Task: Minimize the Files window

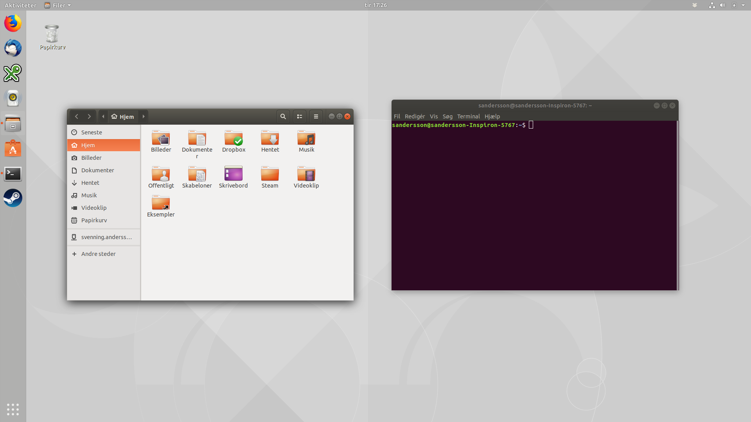Action: 332,116
